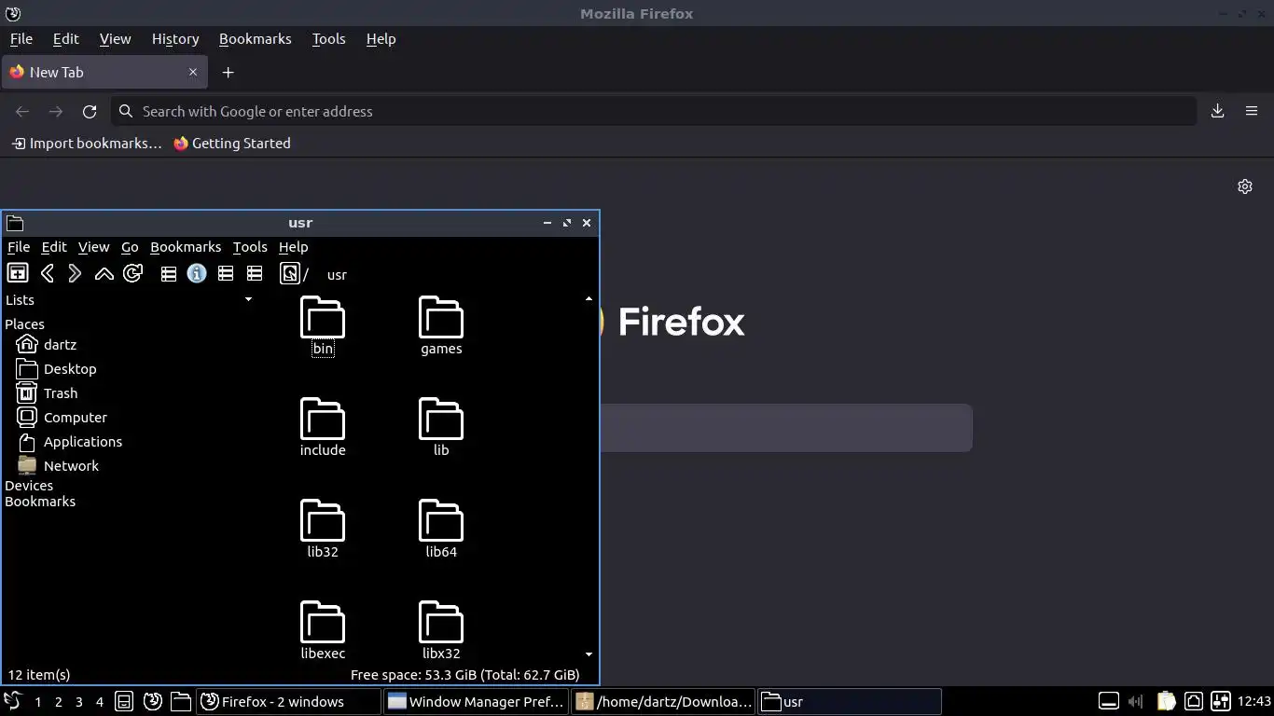Open the volume control tray icon

point(1135,701)
